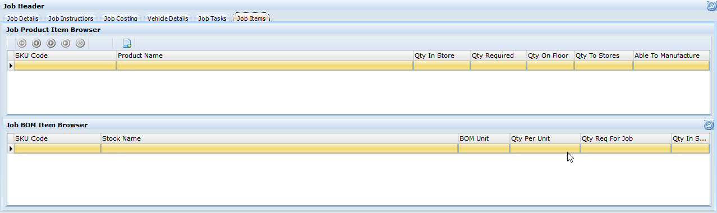Go to previous record in product browser

[x=36, y=43]
